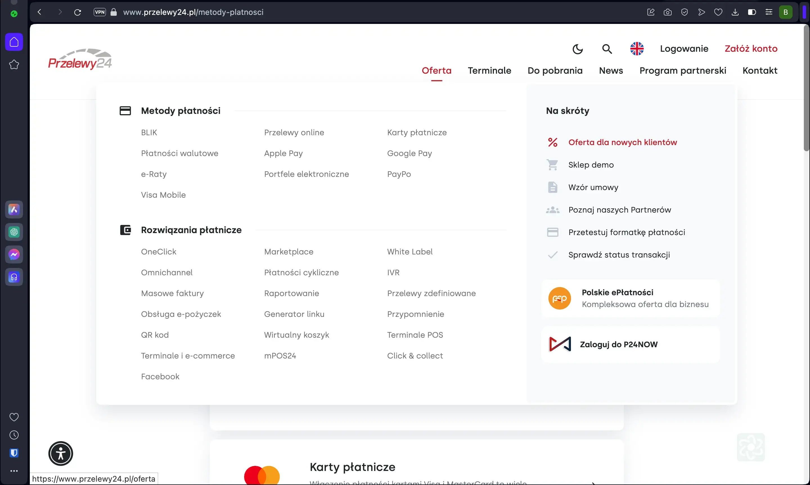The height and width of the screenshot is (485, 810).
Task: Open the Do pobrania menu item
Action: 555,71
